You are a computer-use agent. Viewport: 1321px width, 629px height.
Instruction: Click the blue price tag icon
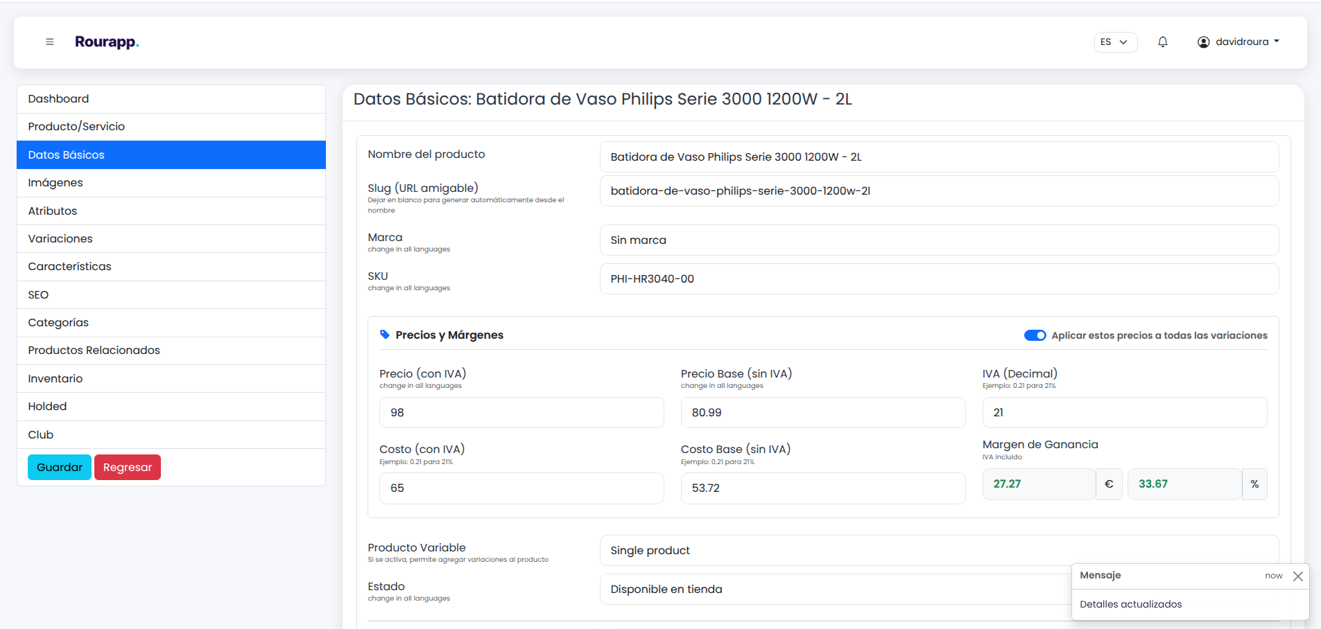point(385,335)
